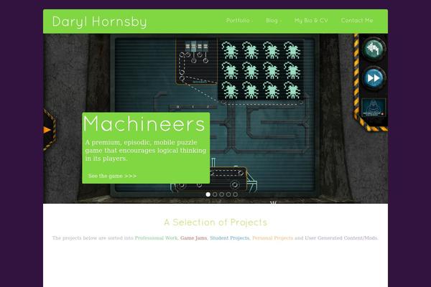Screen dimensions: 431x287
Task: Open the Contact Me page
Action: 357,20
